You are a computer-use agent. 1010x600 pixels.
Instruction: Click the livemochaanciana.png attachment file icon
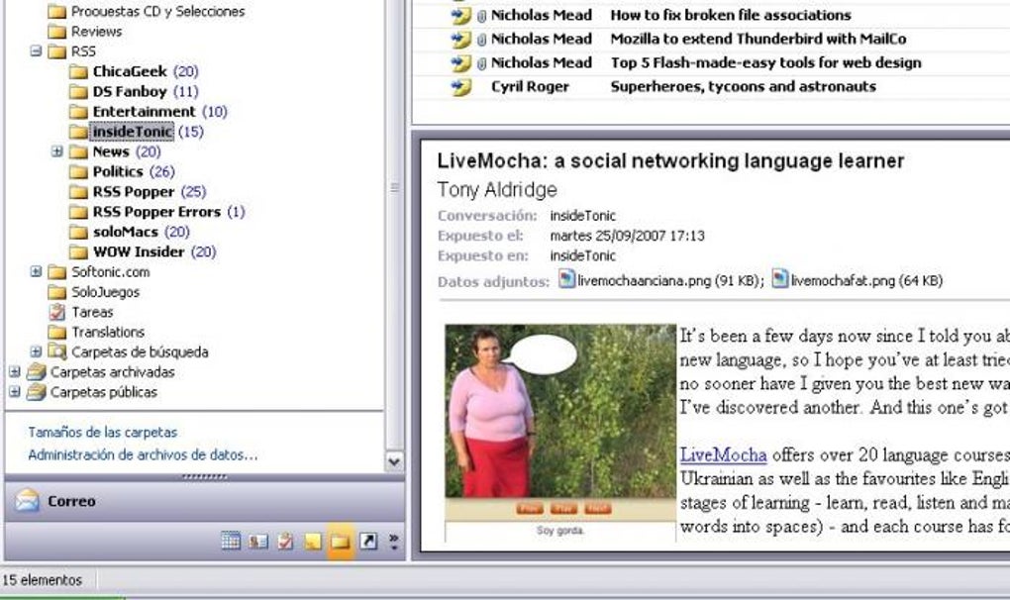[566, 279]
